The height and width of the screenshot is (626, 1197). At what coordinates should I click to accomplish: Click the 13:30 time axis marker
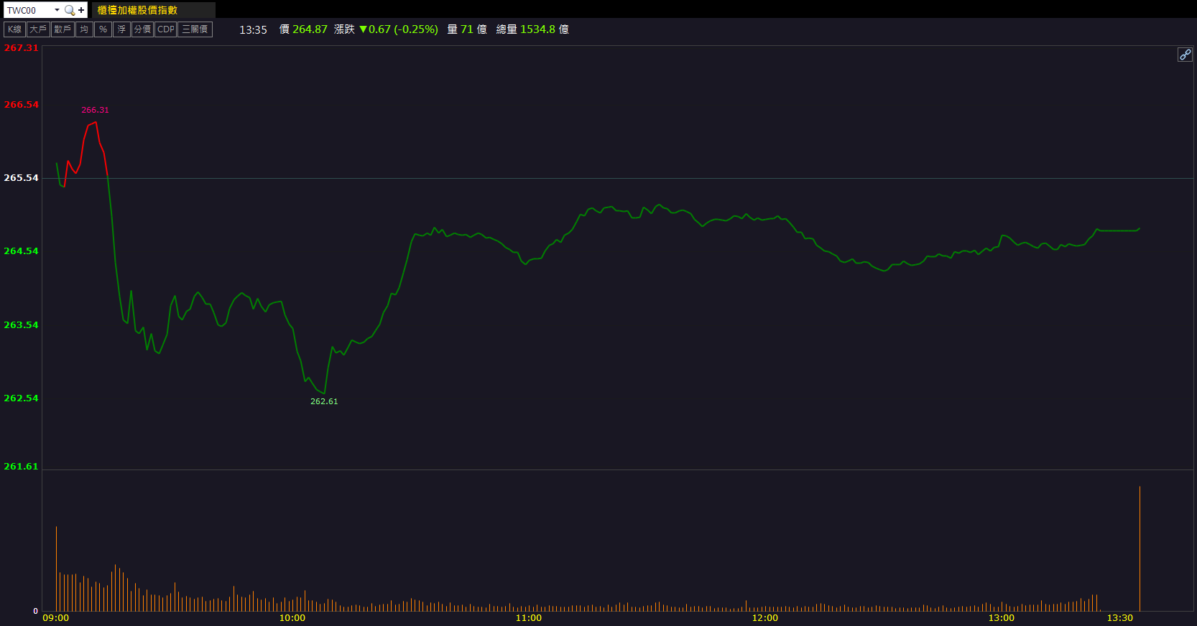(x=1119, y=618)
